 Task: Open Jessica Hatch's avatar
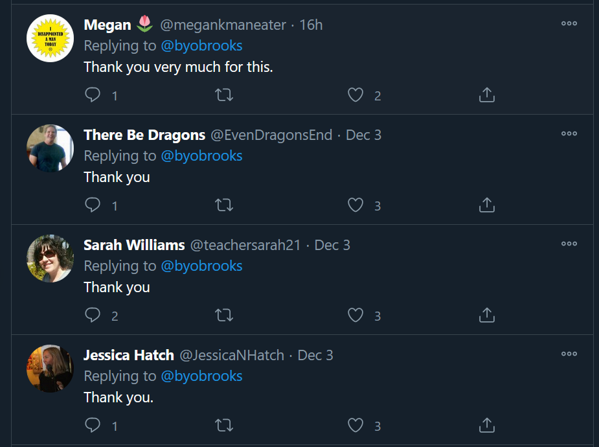pyautogui.click(x=50, y=369)
